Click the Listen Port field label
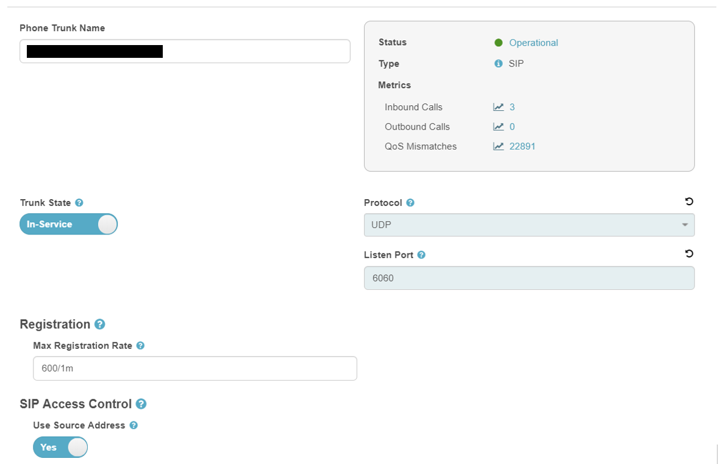The width and height of the screenshot is (720, 464). tap(388, 255)
